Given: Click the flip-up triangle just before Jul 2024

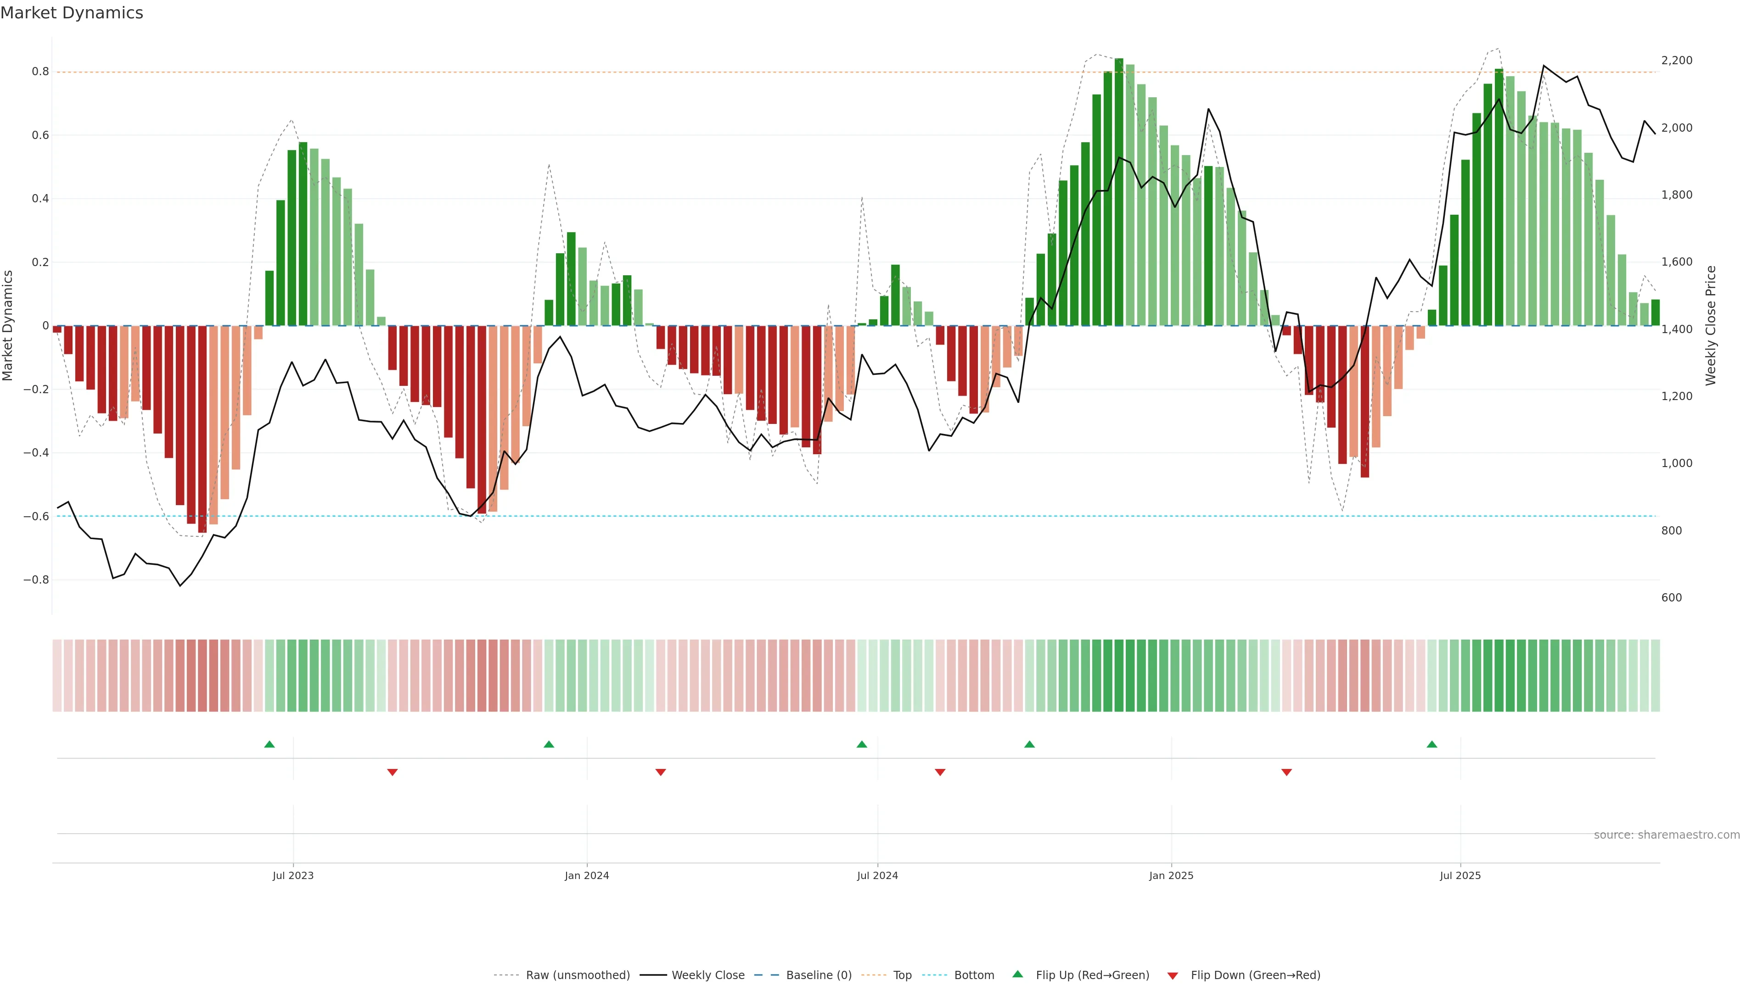Looking at the screenshot, I should (862, 744).
